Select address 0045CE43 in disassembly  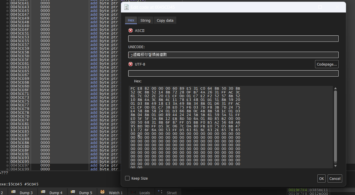click(x=20, y=7)
